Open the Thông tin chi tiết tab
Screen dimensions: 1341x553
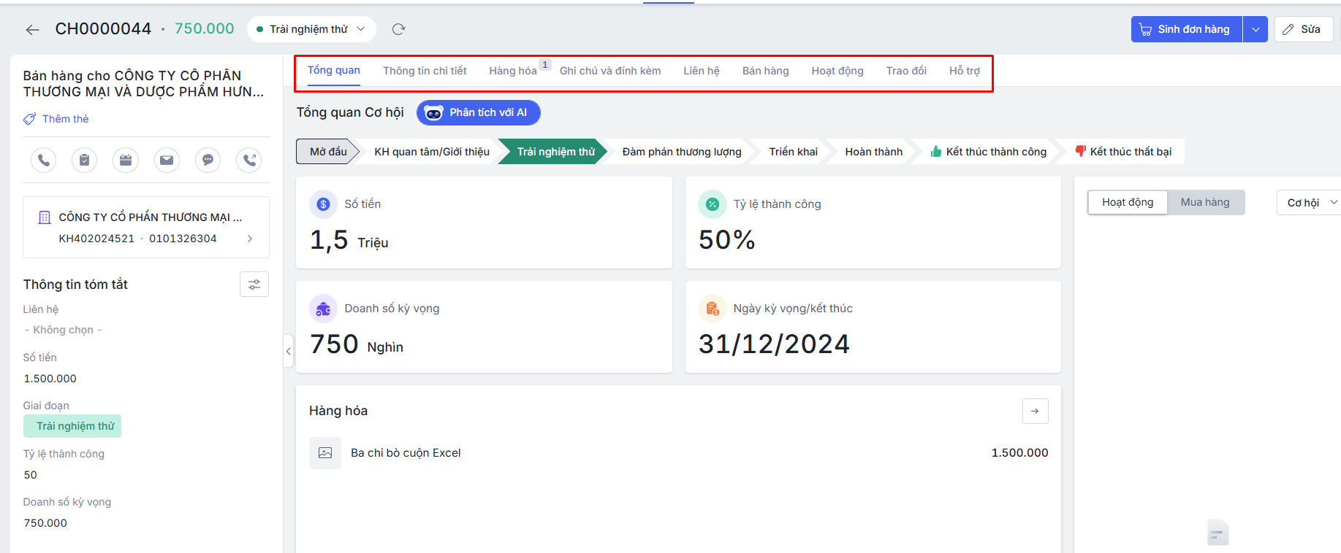(425, 71)
